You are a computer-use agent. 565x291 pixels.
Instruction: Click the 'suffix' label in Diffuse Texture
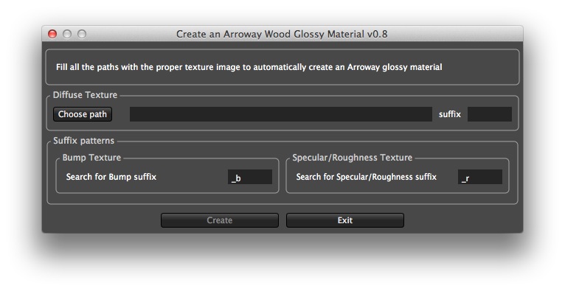450,114
